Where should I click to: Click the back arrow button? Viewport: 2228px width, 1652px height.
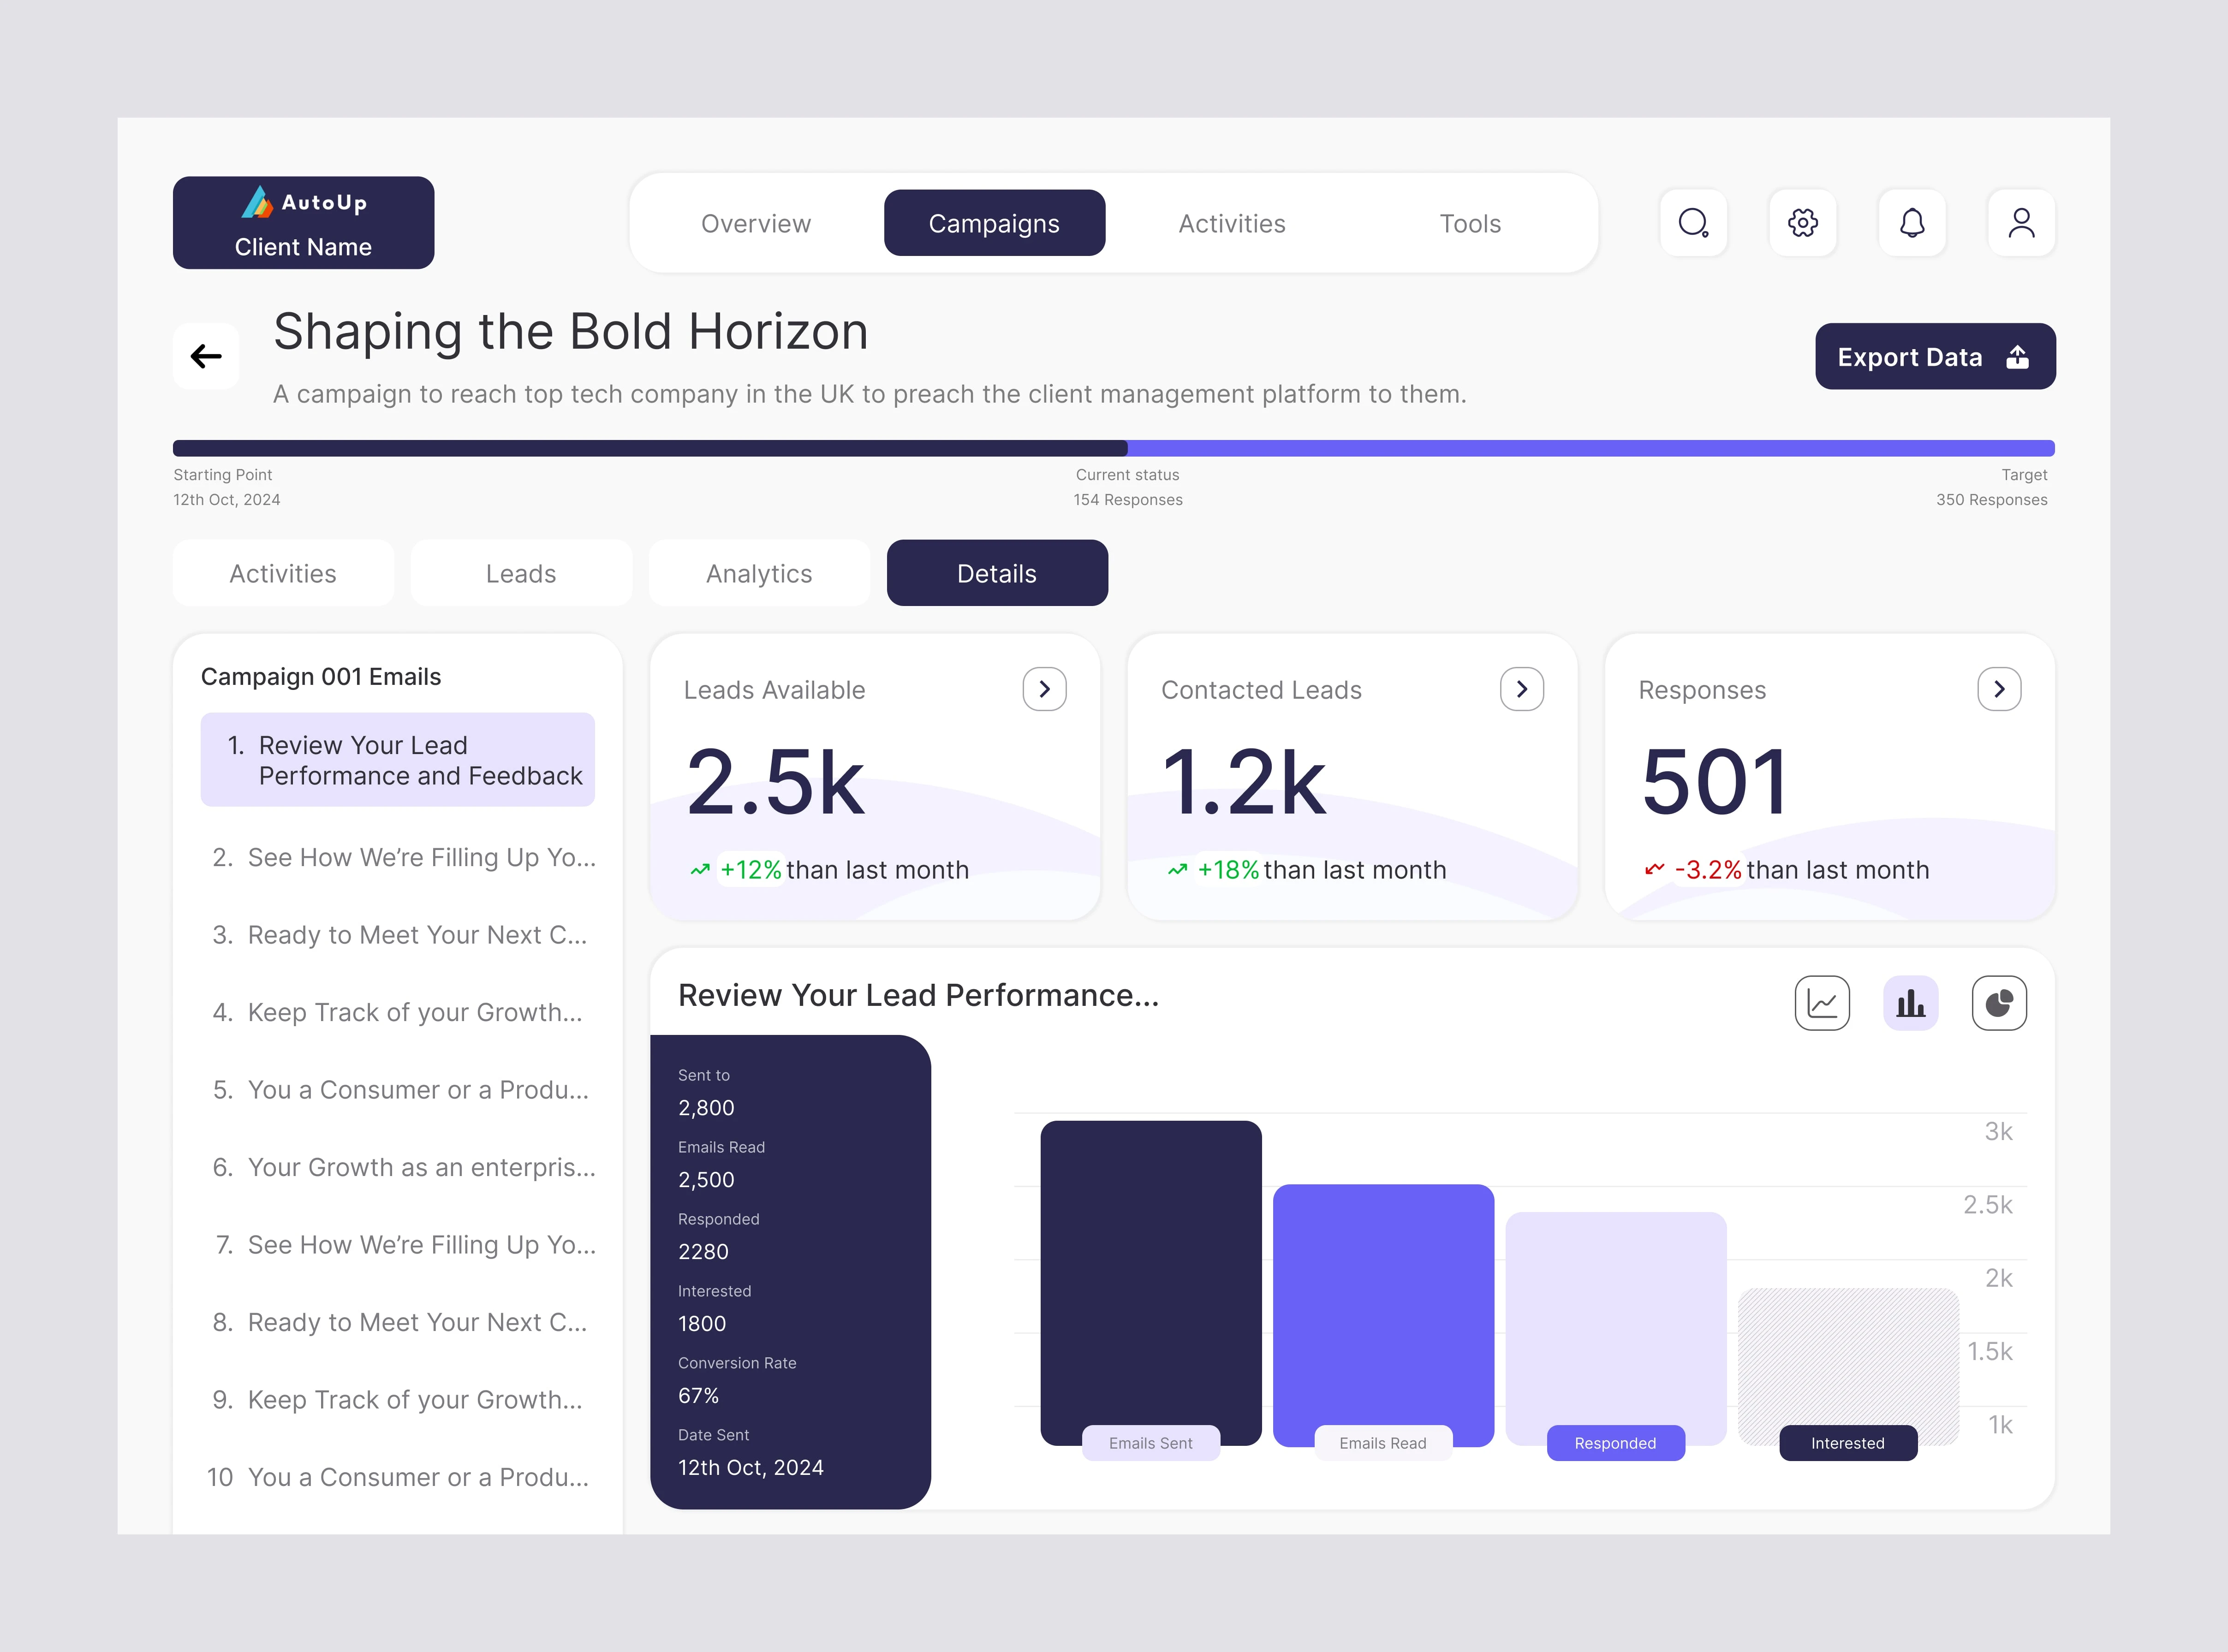pyautogui.click(x=206, y=356)
